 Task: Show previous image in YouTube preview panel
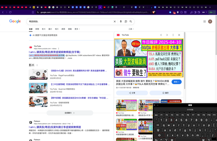161,35
